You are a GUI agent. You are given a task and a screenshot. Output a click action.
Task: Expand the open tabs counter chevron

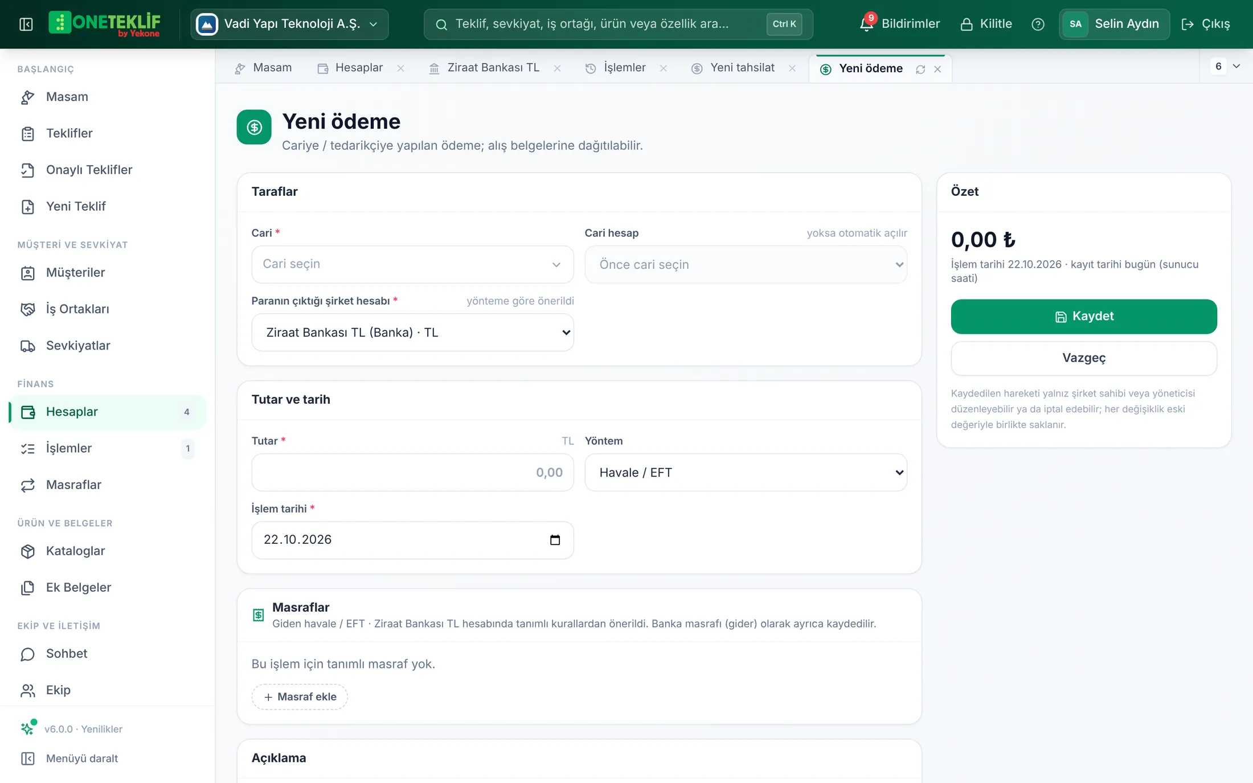1236,66
